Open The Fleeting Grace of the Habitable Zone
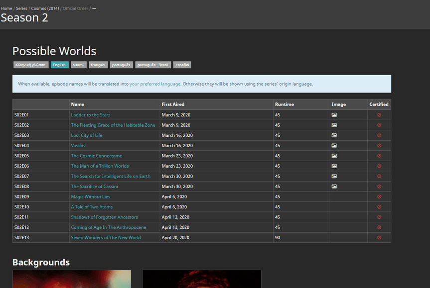Screen dimensions: 430x288 coord(113,125)
